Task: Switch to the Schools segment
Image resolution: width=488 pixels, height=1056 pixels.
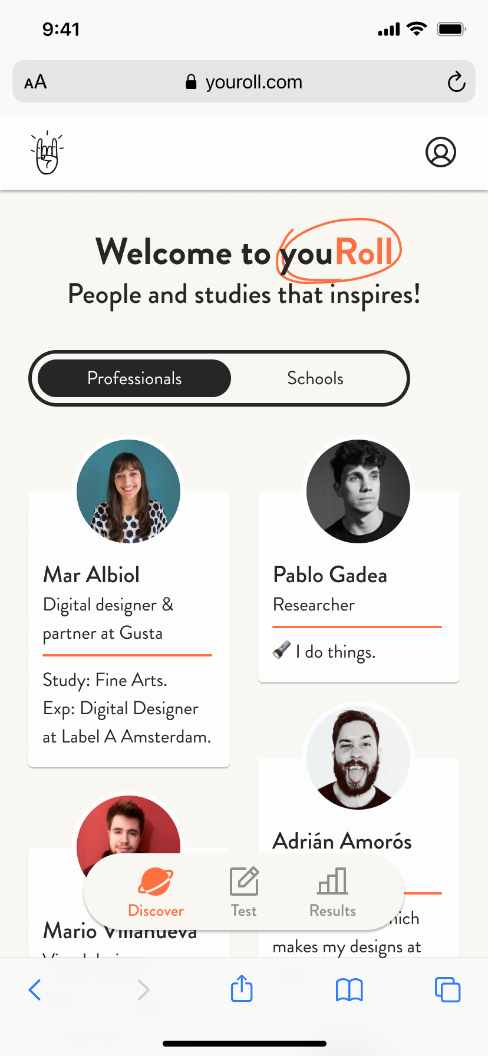Action: [x=315, y=378]
